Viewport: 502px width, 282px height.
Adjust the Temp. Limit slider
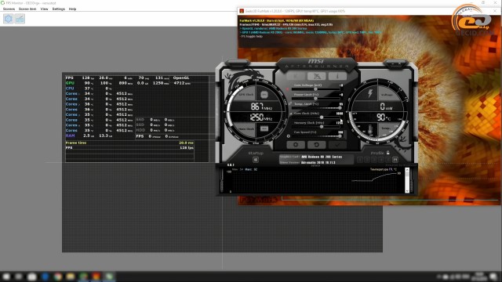[x=315, y=108]
